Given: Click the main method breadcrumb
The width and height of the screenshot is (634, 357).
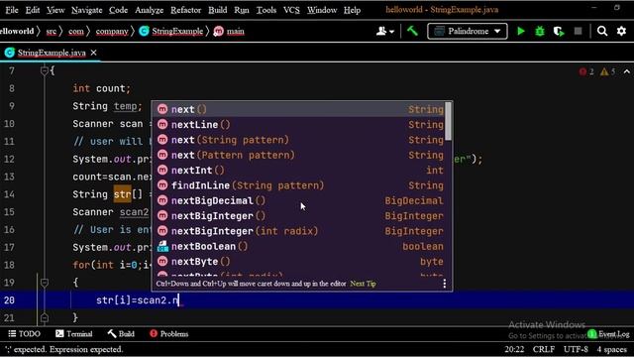Looking at the screenshot, I should (229, 31).
